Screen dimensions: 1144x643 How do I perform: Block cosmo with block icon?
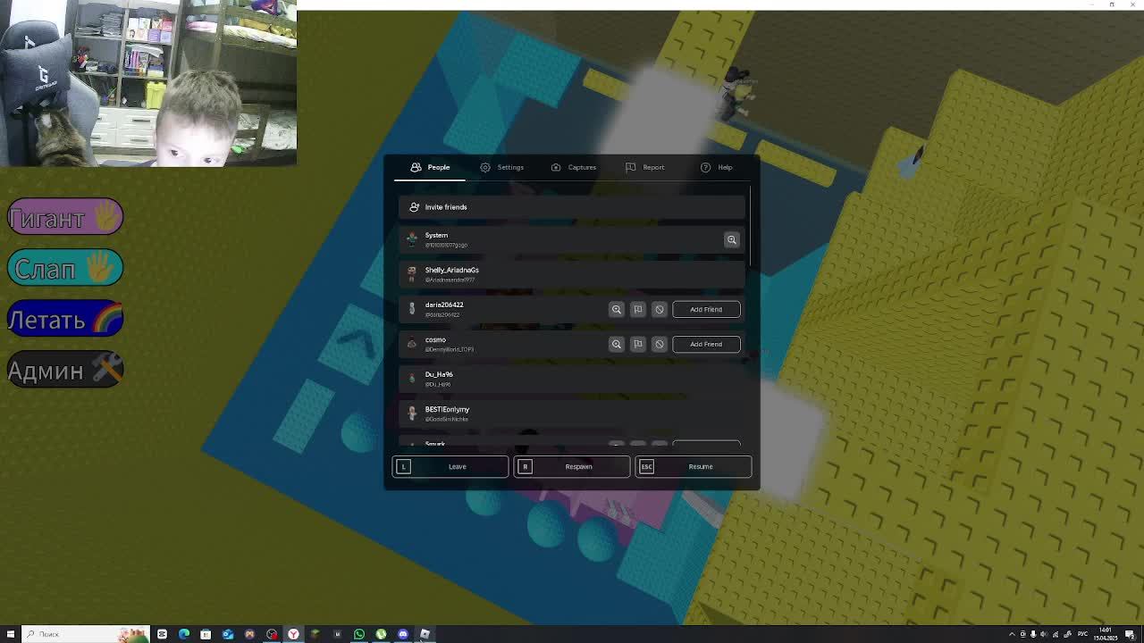660,344
